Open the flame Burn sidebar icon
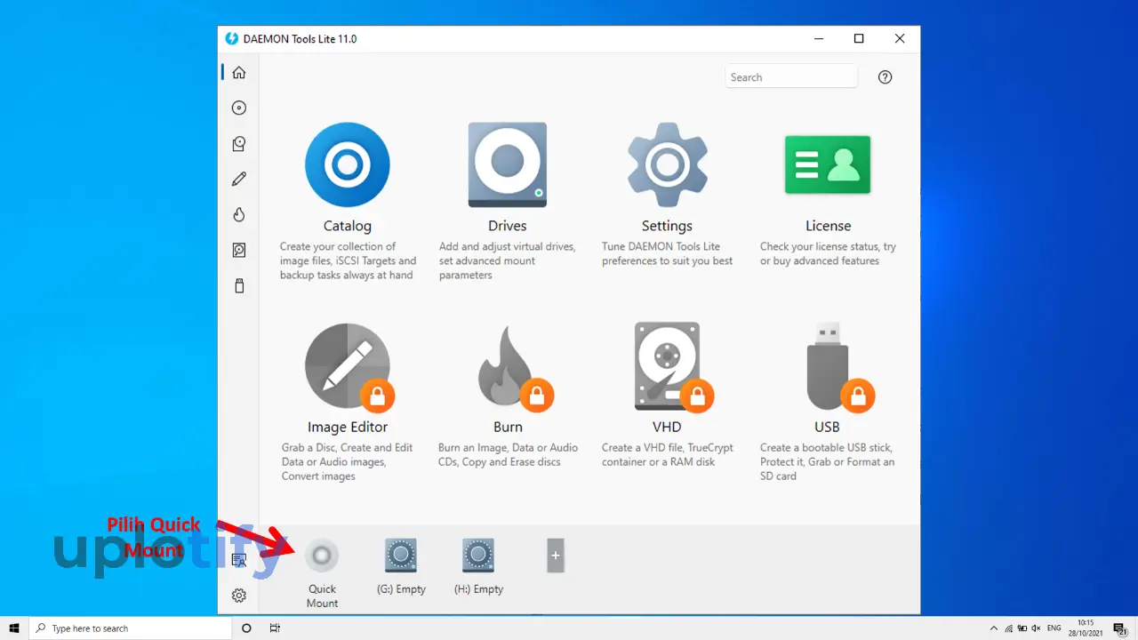The width and height of the screenshot is (1138, 640). tap(238, 215)
